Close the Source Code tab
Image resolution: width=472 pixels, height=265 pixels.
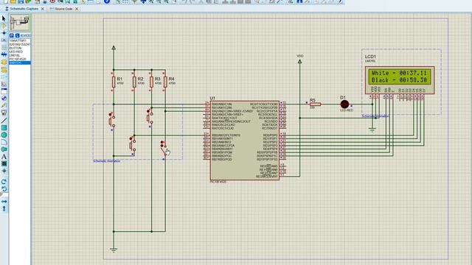pos(77,9)
